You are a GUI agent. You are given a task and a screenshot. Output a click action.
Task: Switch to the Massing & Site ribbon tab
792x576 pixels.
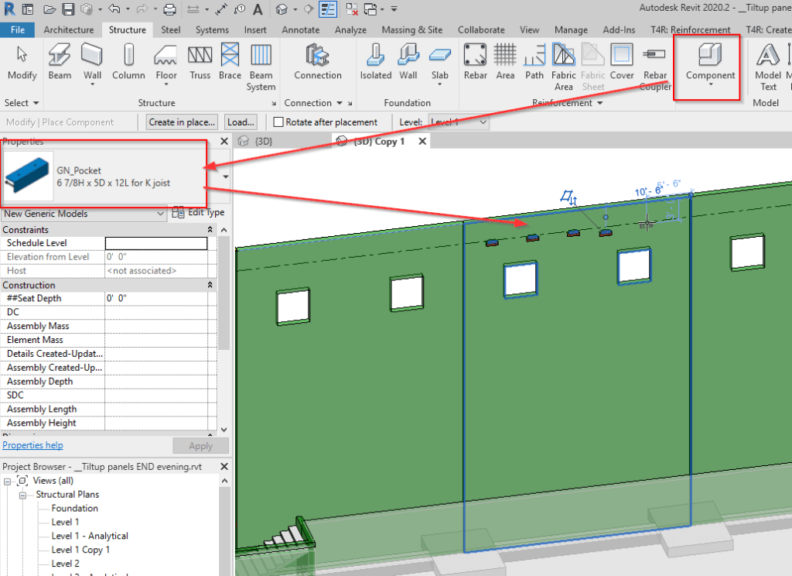[x=411, y=30]
